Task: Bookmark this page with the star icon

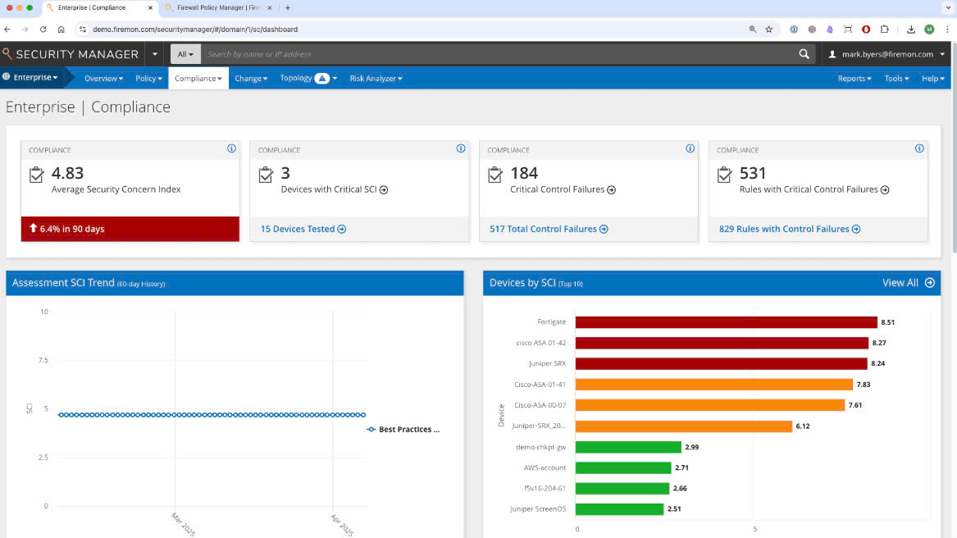Action: pos(768,29)
